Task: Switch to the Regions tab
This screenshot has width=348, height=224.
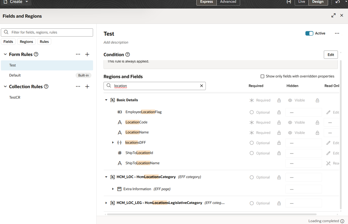Action: (x=26, y=42)
